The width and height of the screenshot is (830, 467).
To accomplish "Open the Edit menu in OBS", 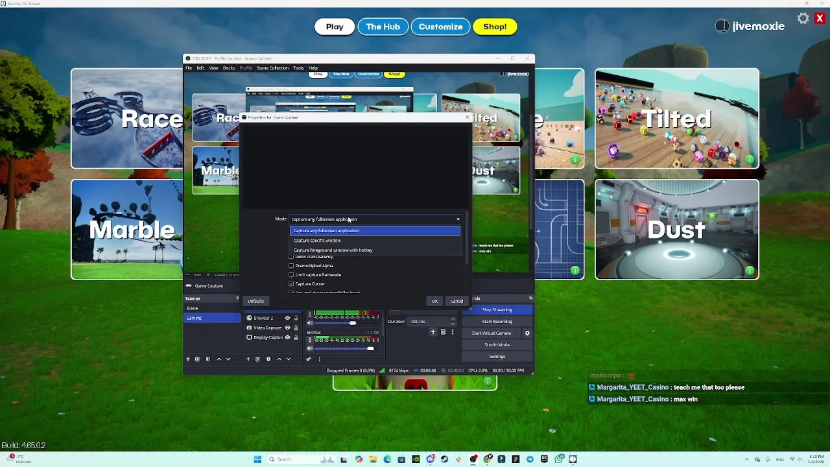I will (200, 68).
